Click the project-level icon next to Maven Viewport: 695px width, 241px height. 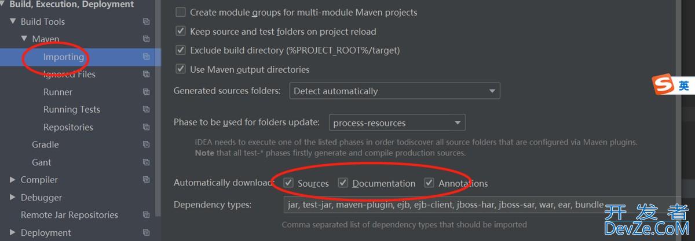[x=146, y=39]
